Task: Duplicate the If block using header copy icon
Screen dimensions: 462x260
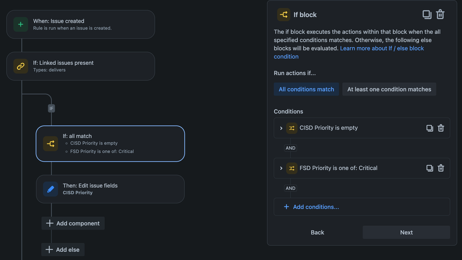Action: tap(427, 14)
